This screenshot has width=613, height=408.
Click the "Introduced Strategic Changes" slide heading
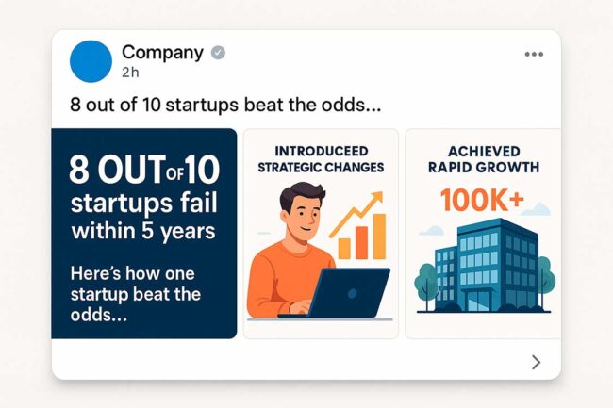click(321, 159)
